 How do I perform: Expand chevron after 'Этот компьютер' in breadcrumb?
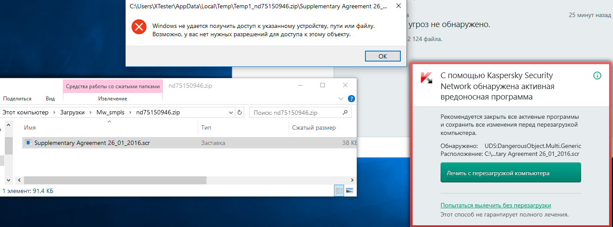(55, 112)
